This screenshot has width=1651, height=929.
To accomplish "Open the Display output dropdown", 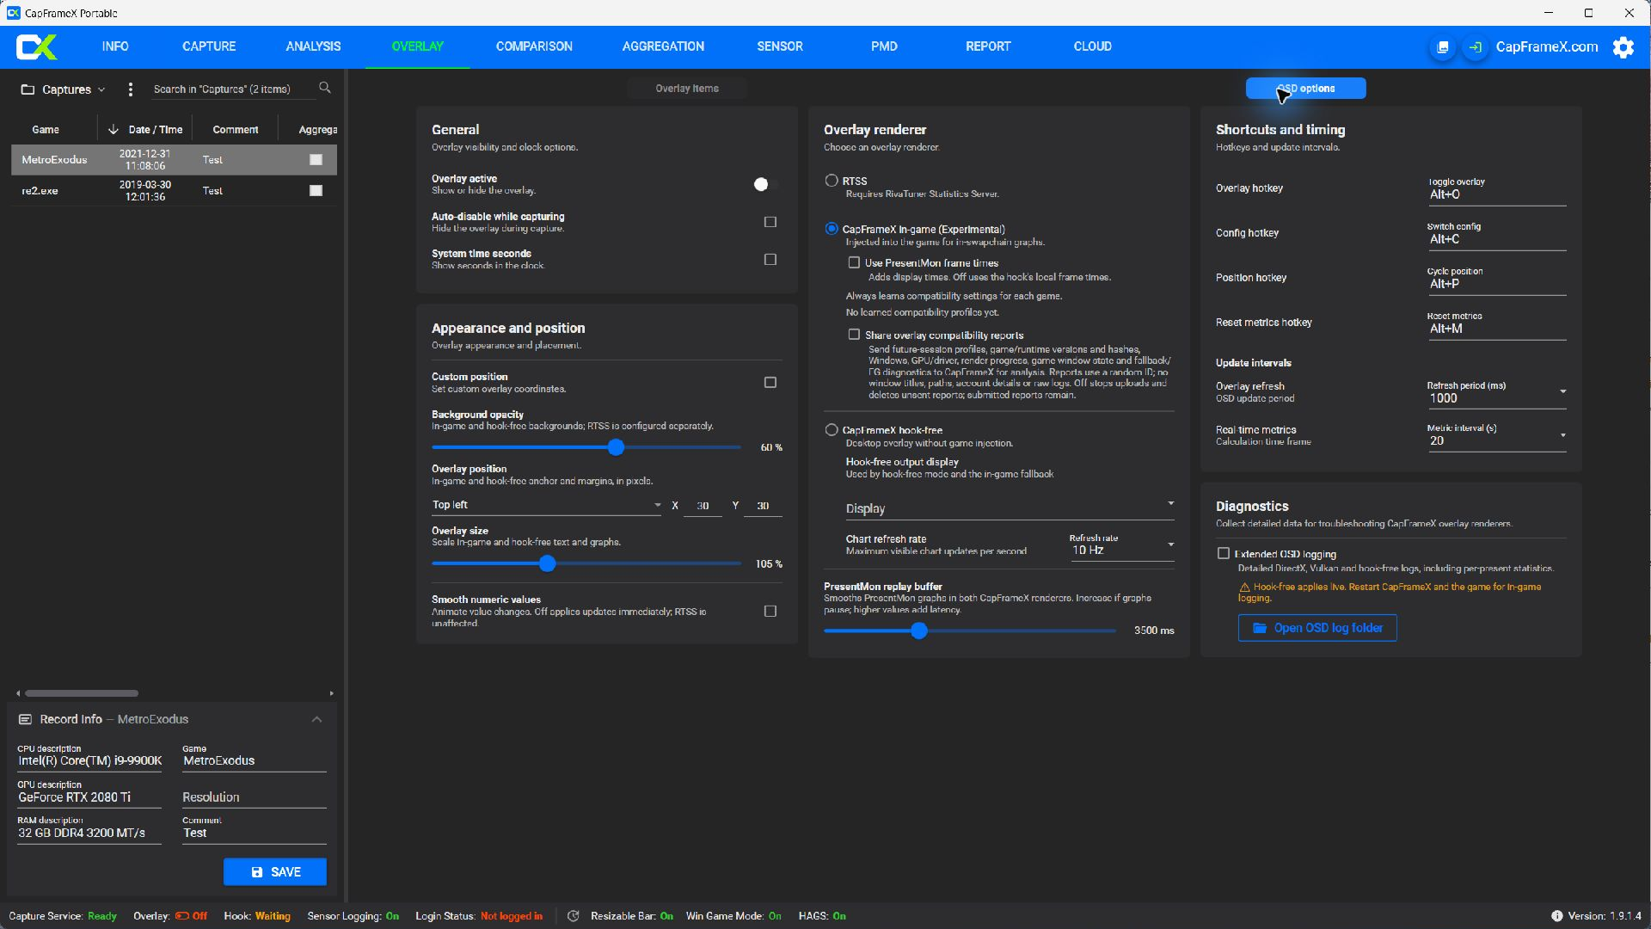I will pyautogui.click(x=1010, y=508).
